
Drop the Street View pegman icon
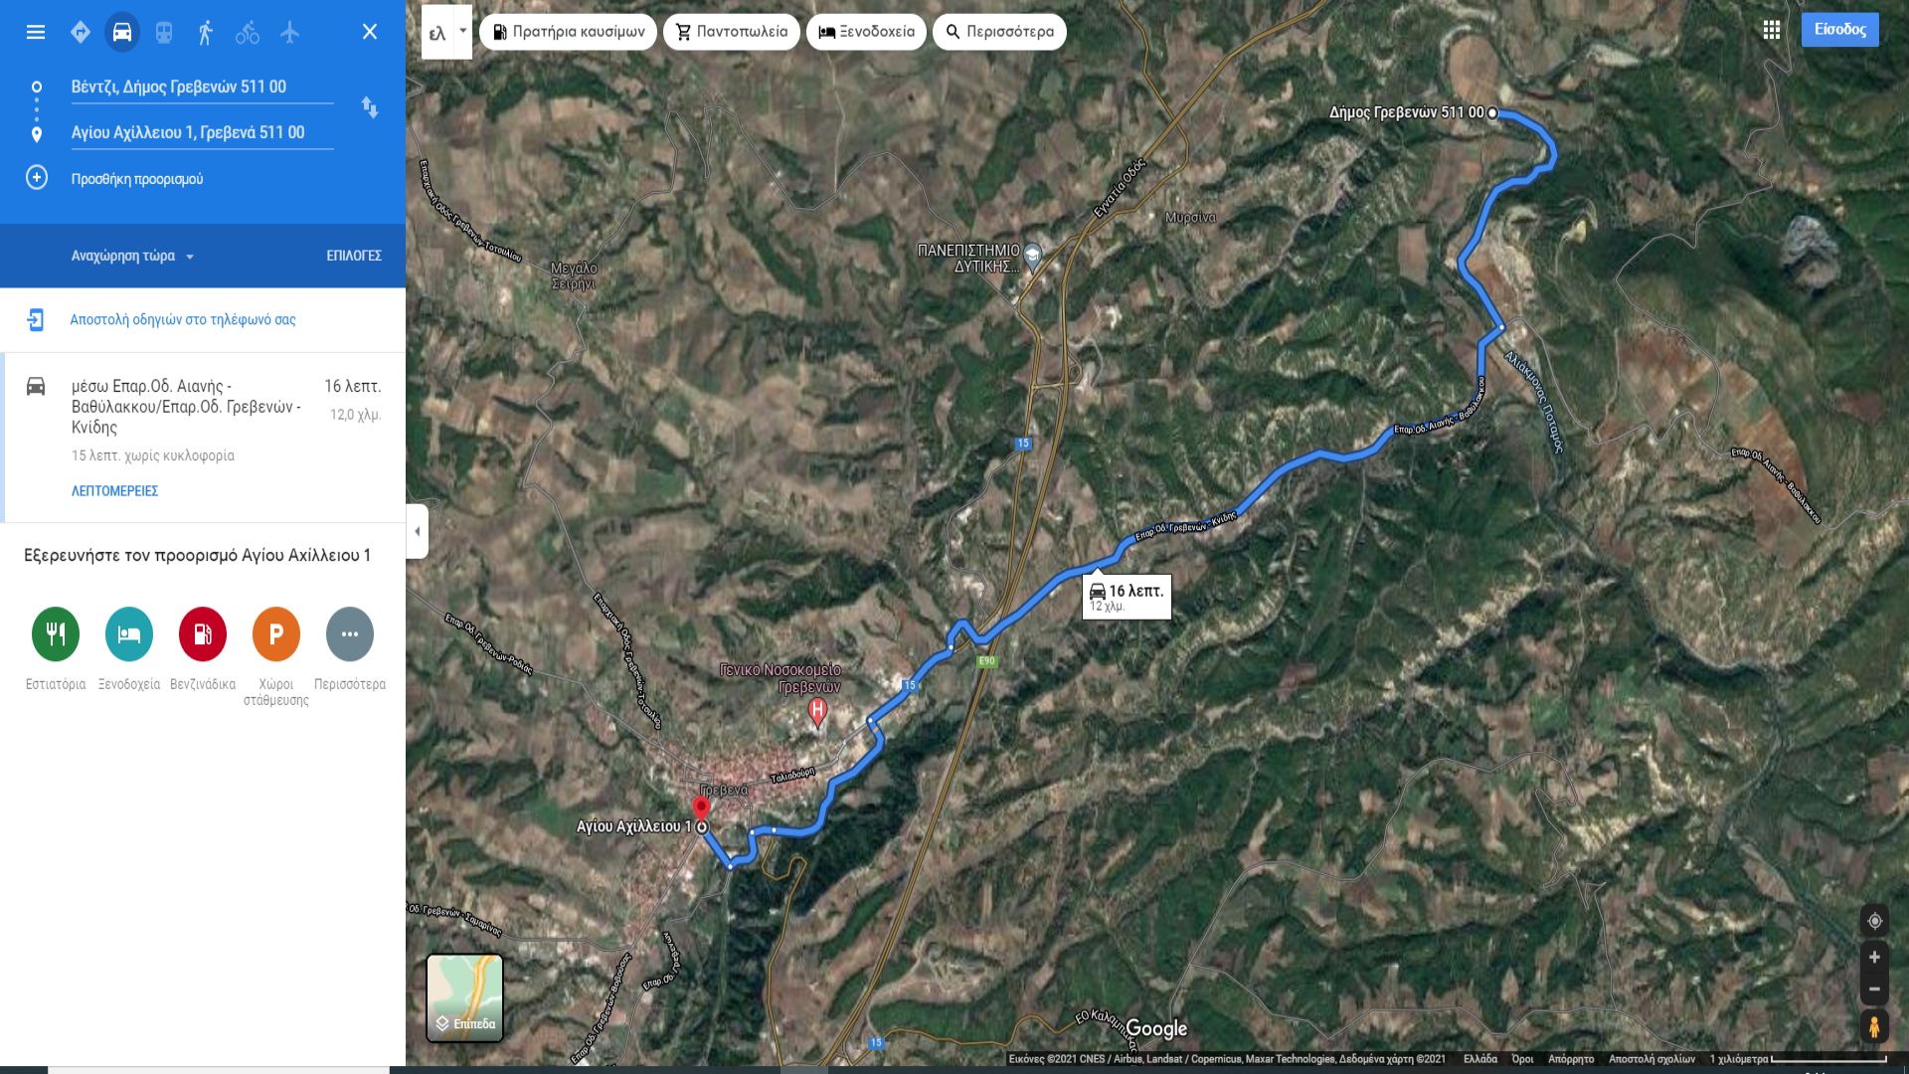coord(1874,1026)
